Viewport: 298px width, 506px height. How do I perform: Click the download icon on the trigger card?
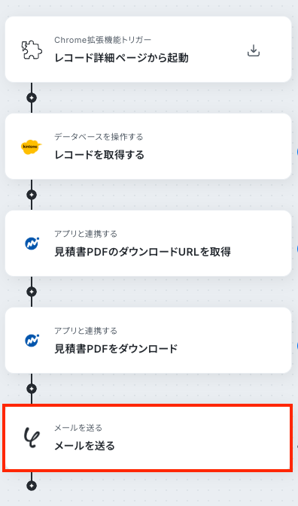coord(254,50)
